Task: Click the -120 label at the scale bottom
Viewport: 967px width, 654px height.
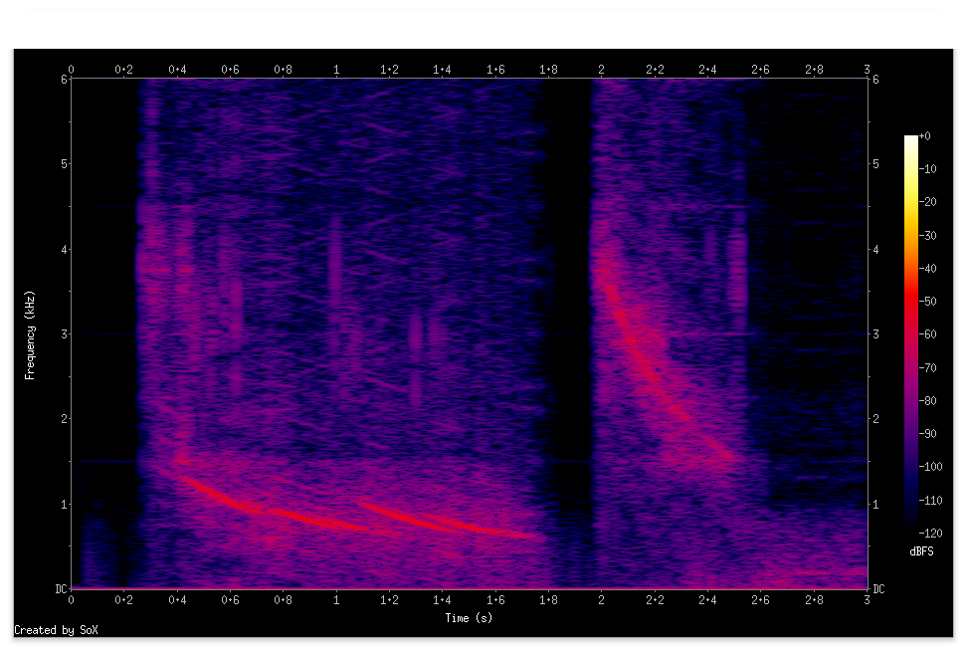Action: [x=929, y=533]
